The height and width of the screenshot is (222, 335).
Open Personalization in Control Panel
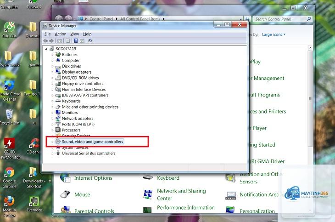(257, 211)
